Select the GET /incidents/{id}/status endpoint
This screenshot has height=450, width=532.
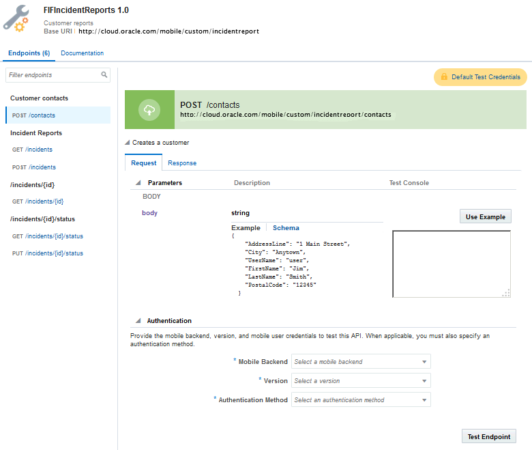[x=48, y=236]
